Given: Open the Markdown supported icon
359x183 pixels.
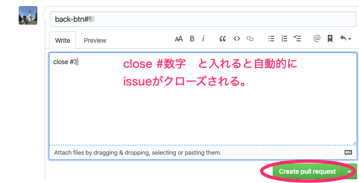Looking at the screenshot, I should [348, 152].
